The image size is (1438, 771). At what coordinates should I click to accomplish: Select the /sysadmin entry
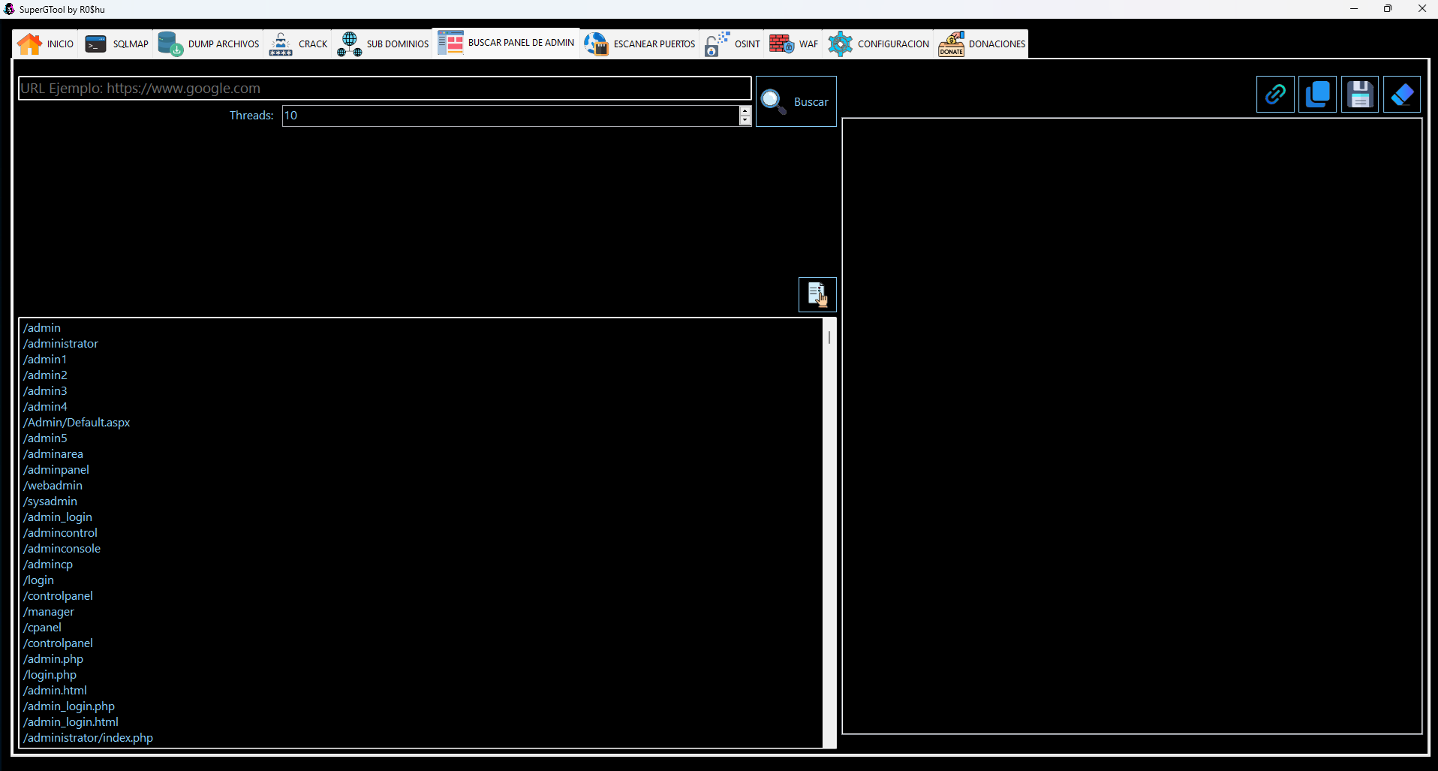(x=50, y=501)
